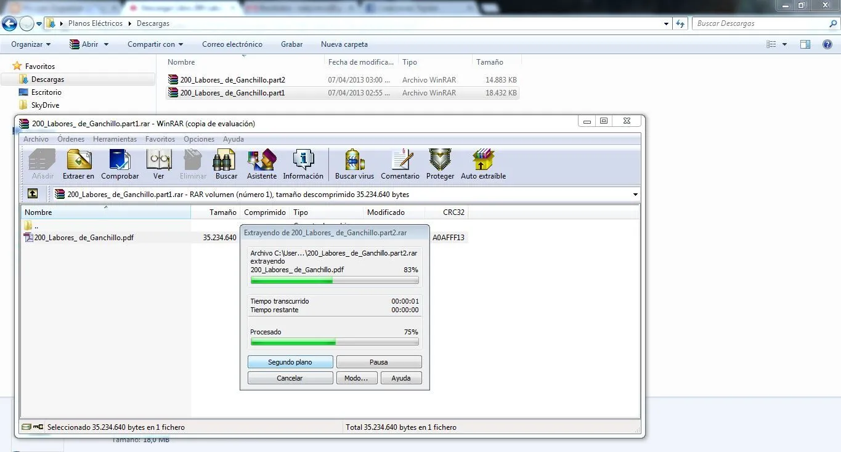The image size is (841, 452).
Task: Click the parent folder '..' entry
Action: point(32,226)
